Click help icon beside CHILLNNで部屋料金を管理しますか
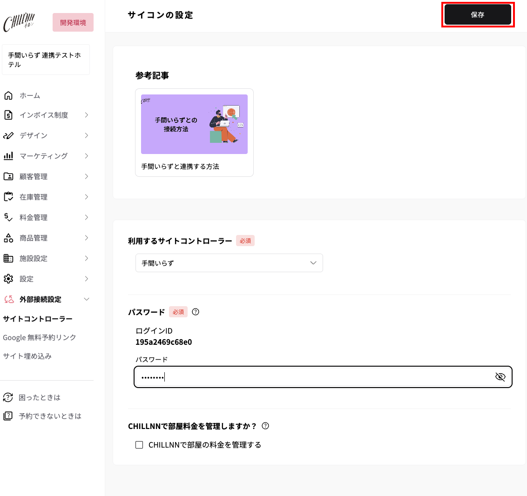 [265, 426]
